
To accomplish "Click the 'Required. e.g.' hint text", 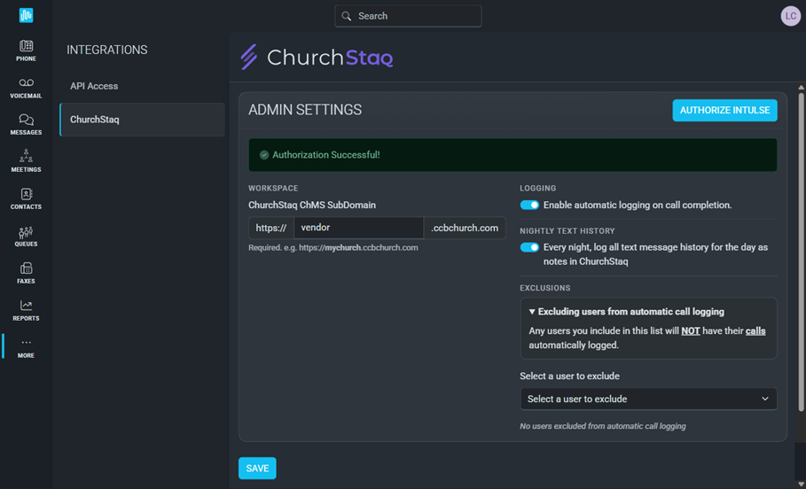I will (333, 247).
